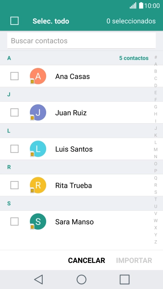Viewport: 163px width, 289px height.
Task: Tap Juan Ruiz purple avatar icon
Action: 38,112
